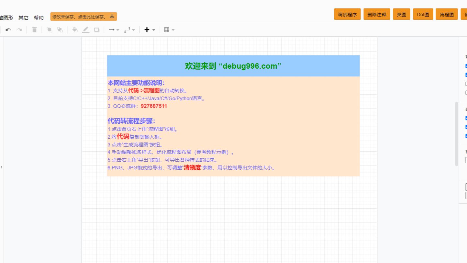Click the trash delete icon

34,30
